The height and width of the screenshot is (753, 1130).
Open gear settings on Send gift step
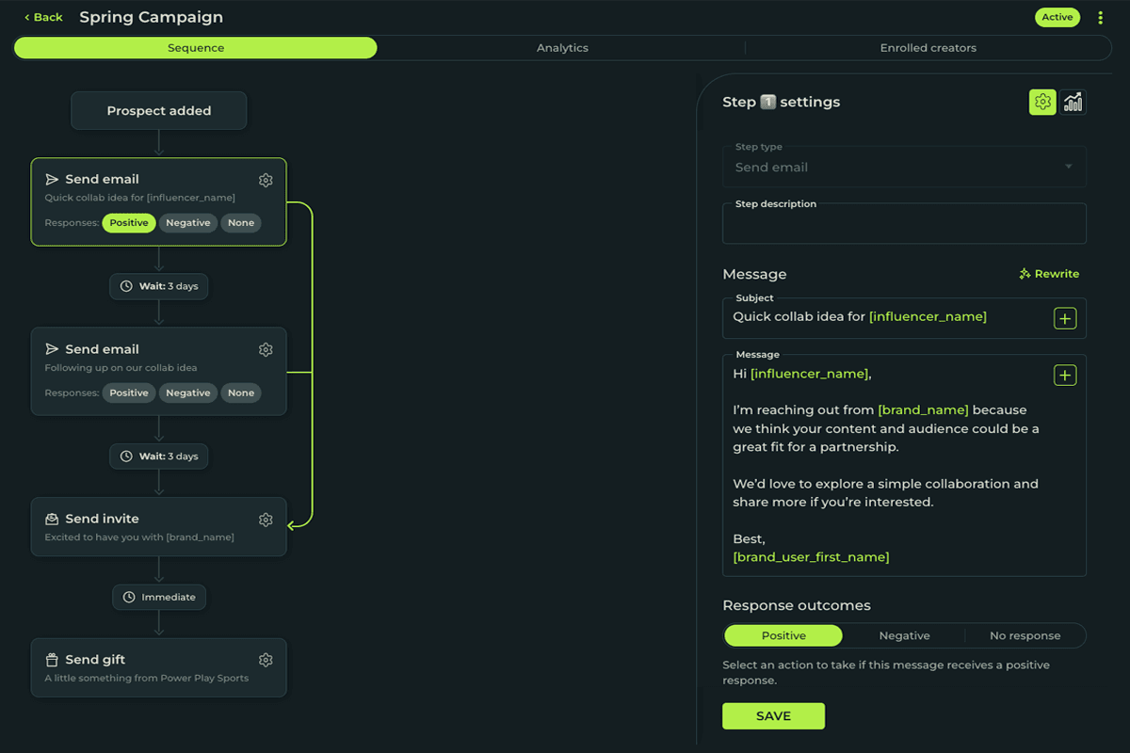266,660
